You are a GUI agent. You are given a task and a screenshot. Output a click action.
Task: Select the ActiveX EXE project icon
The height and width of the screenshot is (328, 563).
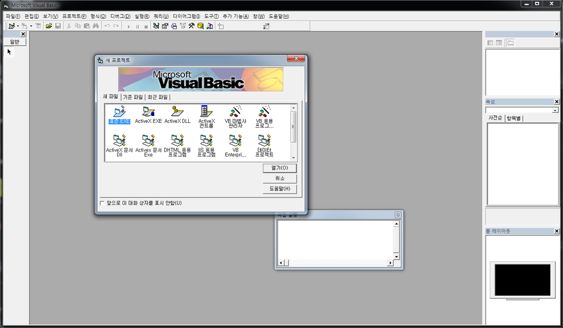[x=148, y=115]
